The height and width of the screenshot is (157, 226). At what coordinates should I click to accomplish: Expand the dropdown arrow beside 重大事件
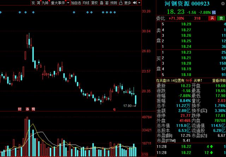pos(68,3)
